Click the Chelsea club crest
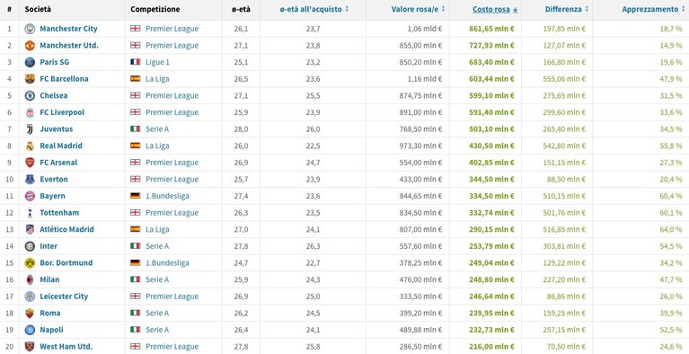Image resolution: width=689 pixels, height=354 pixels. click(x=30, y=95)
